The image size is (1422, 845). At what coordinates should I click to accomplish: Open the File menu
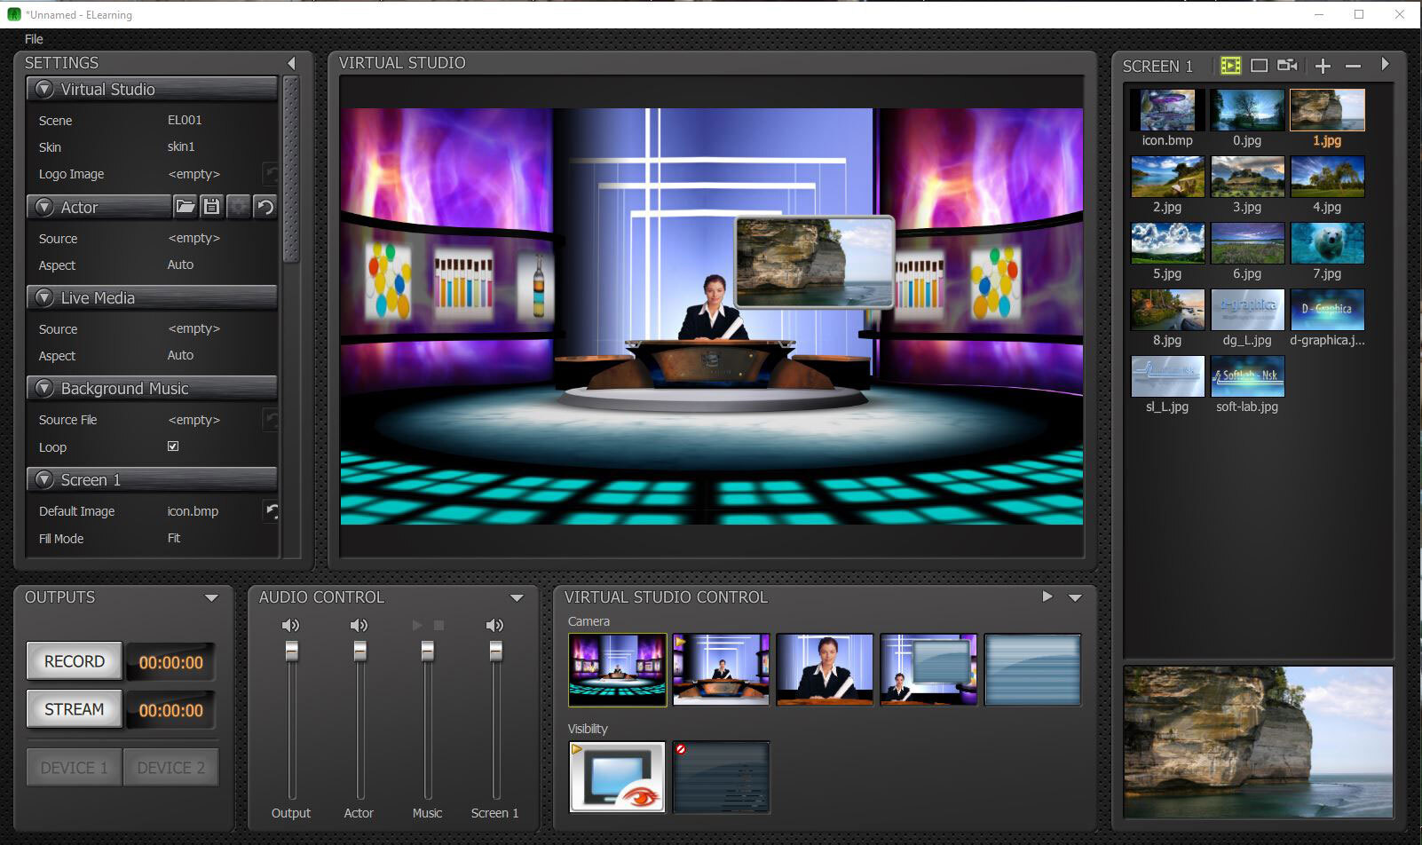34,39
